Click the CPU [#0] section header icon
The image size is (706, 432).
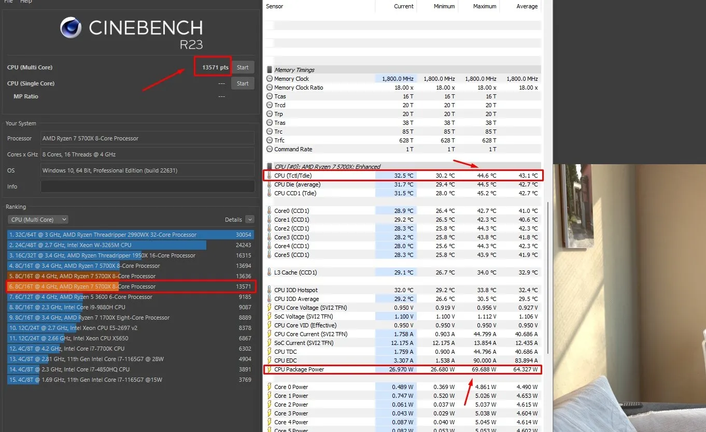click(x=269, y=167)
